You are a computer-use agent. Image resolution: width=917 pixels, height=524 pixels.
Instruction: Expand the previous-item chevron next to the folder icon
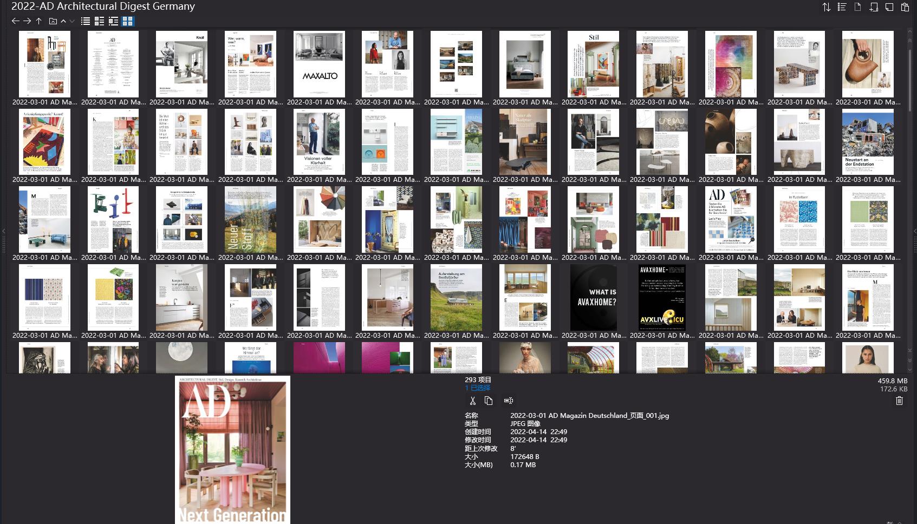(x=63, y=21)
